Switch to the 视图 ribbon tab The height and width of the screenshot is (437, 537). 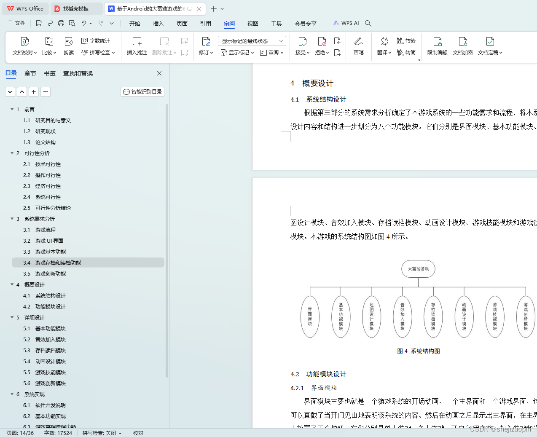point(253,24)
